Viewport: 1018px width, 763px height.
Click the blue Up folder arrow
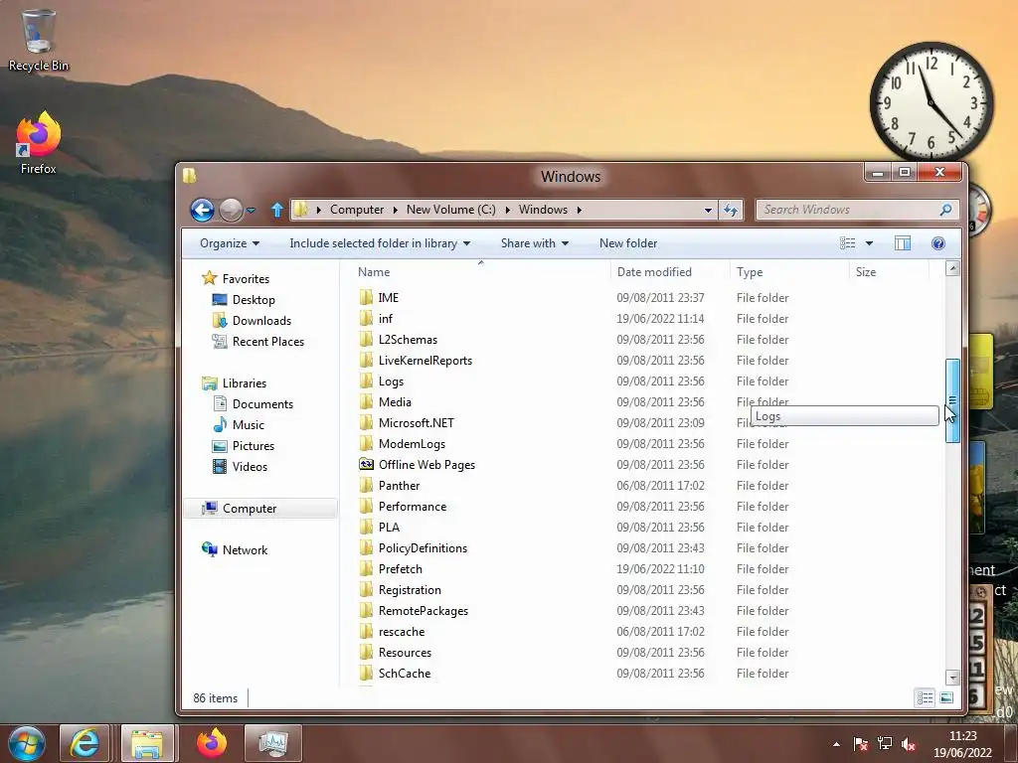click(277, 210)
